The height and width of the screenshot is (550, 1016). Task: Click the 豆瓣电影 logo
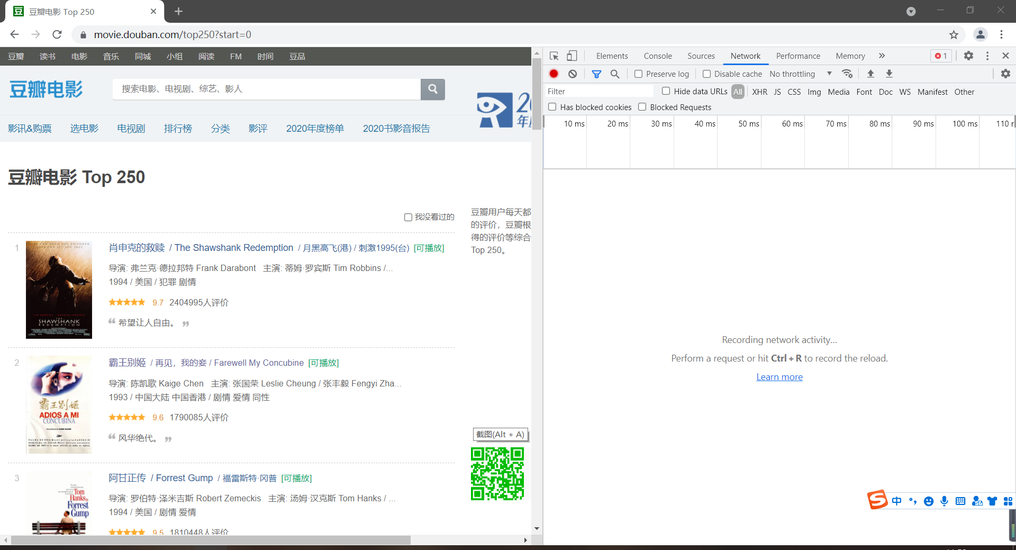point(46,89)
